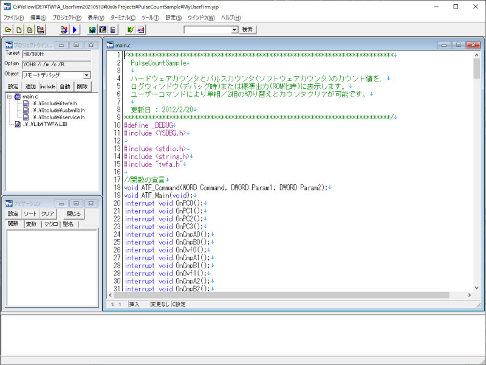Open the search history dropdown arrow

point(234,30)
